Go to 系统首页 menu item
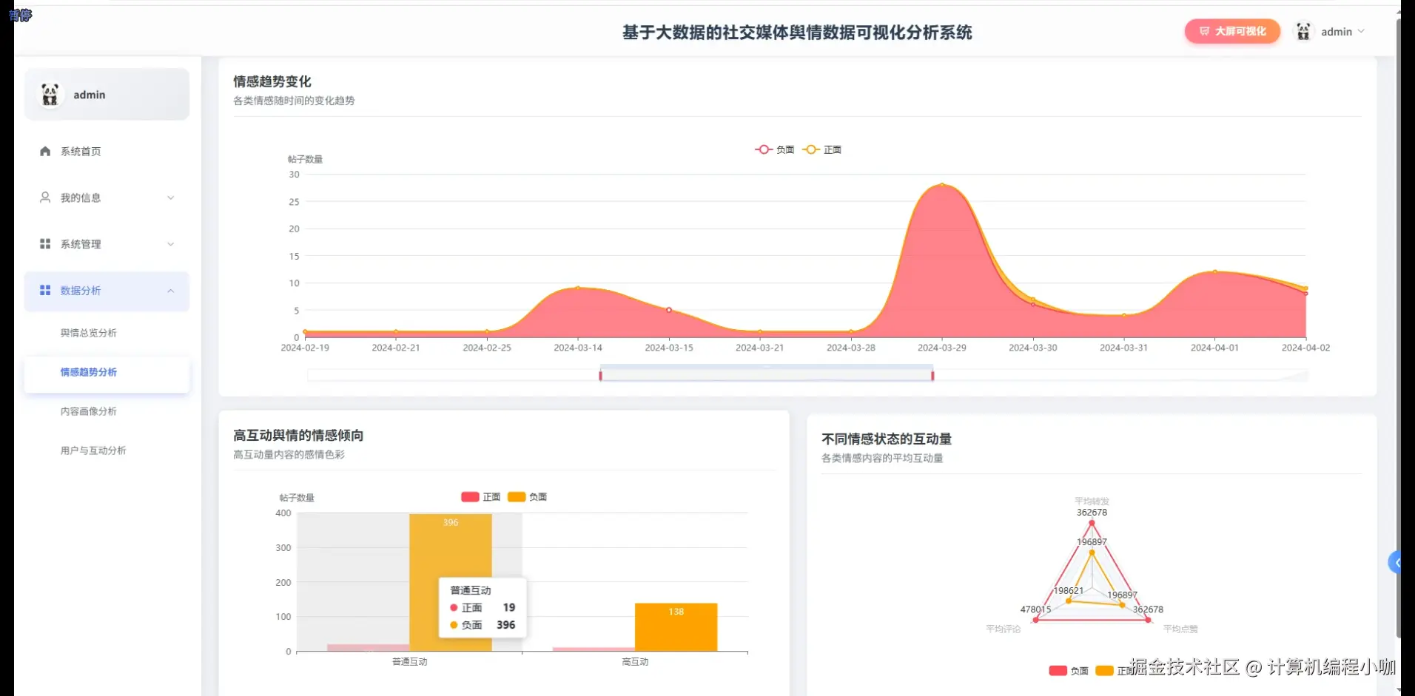 [107, 151]
